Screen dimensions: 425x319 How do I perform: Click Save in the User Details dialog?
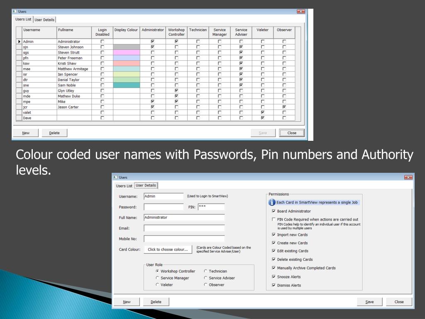(x=369, y=302)
